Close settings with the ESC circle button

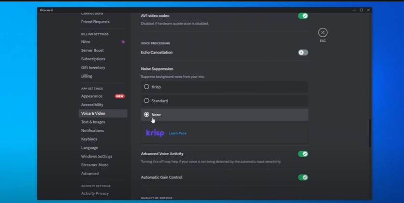(323, 33)
